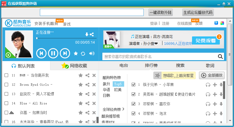Focus the external link text field
234x127 pixels.
click(92, 12)
